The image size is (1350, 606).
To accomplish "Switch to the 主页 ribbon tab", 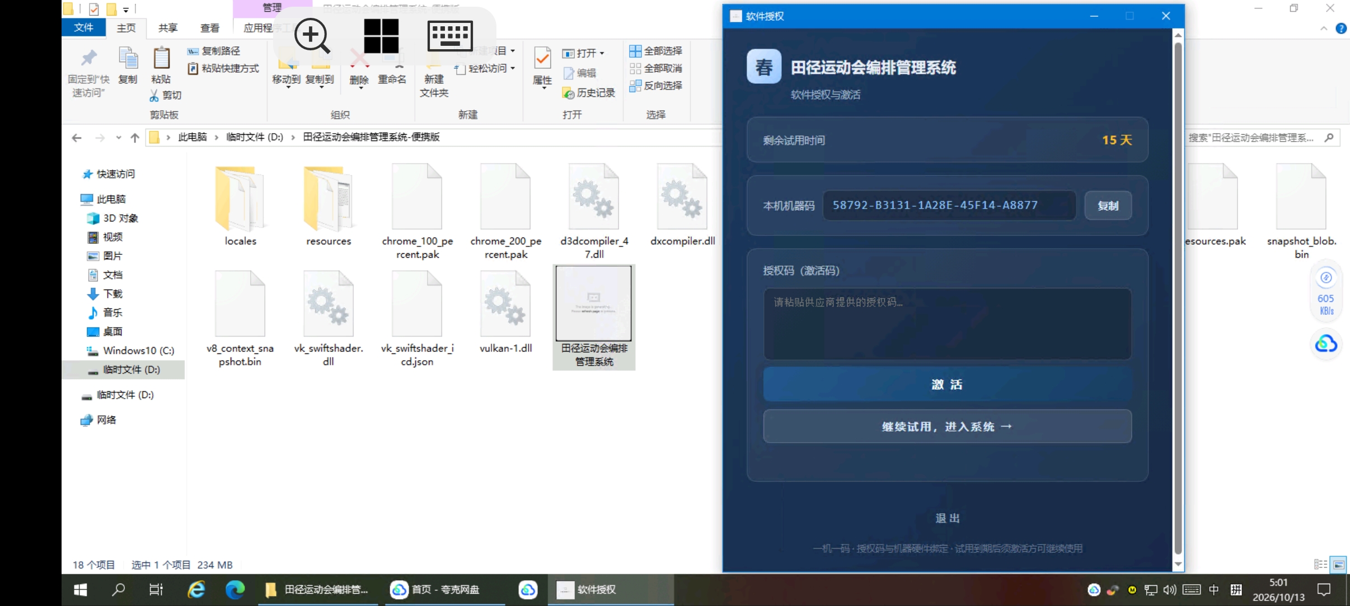I will point(126,27).
